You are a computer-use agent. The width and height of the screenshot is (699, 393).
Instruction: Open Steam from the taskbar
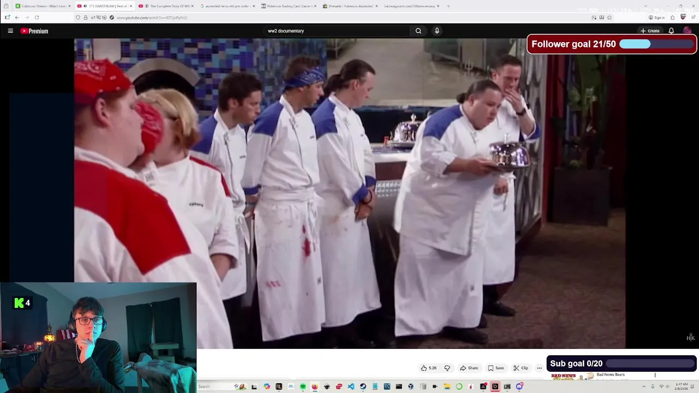(363, 386)
